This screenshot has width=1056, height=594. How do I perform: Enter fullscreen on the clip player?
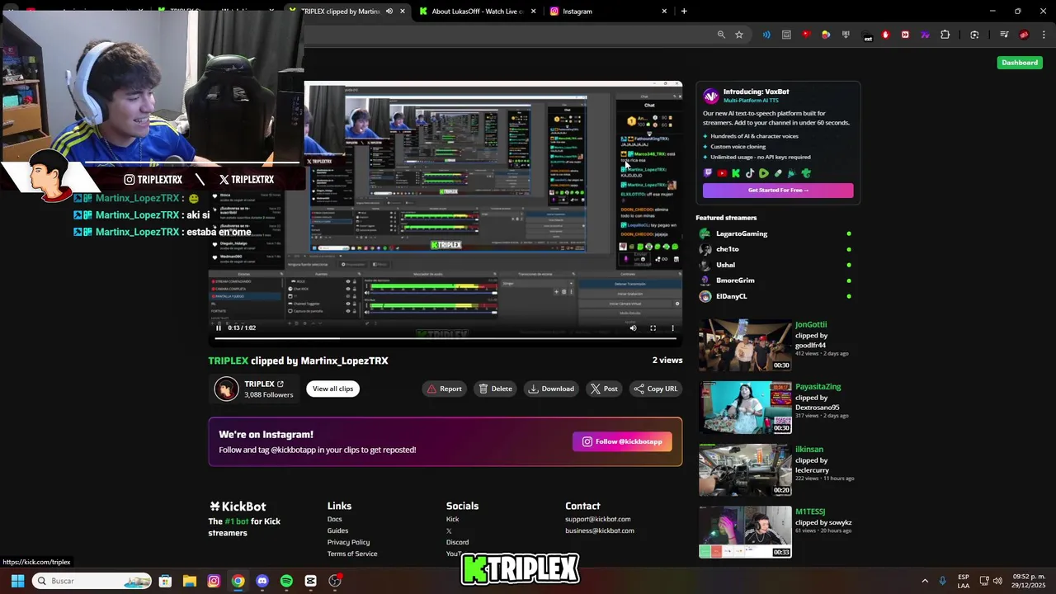[653, 328]
